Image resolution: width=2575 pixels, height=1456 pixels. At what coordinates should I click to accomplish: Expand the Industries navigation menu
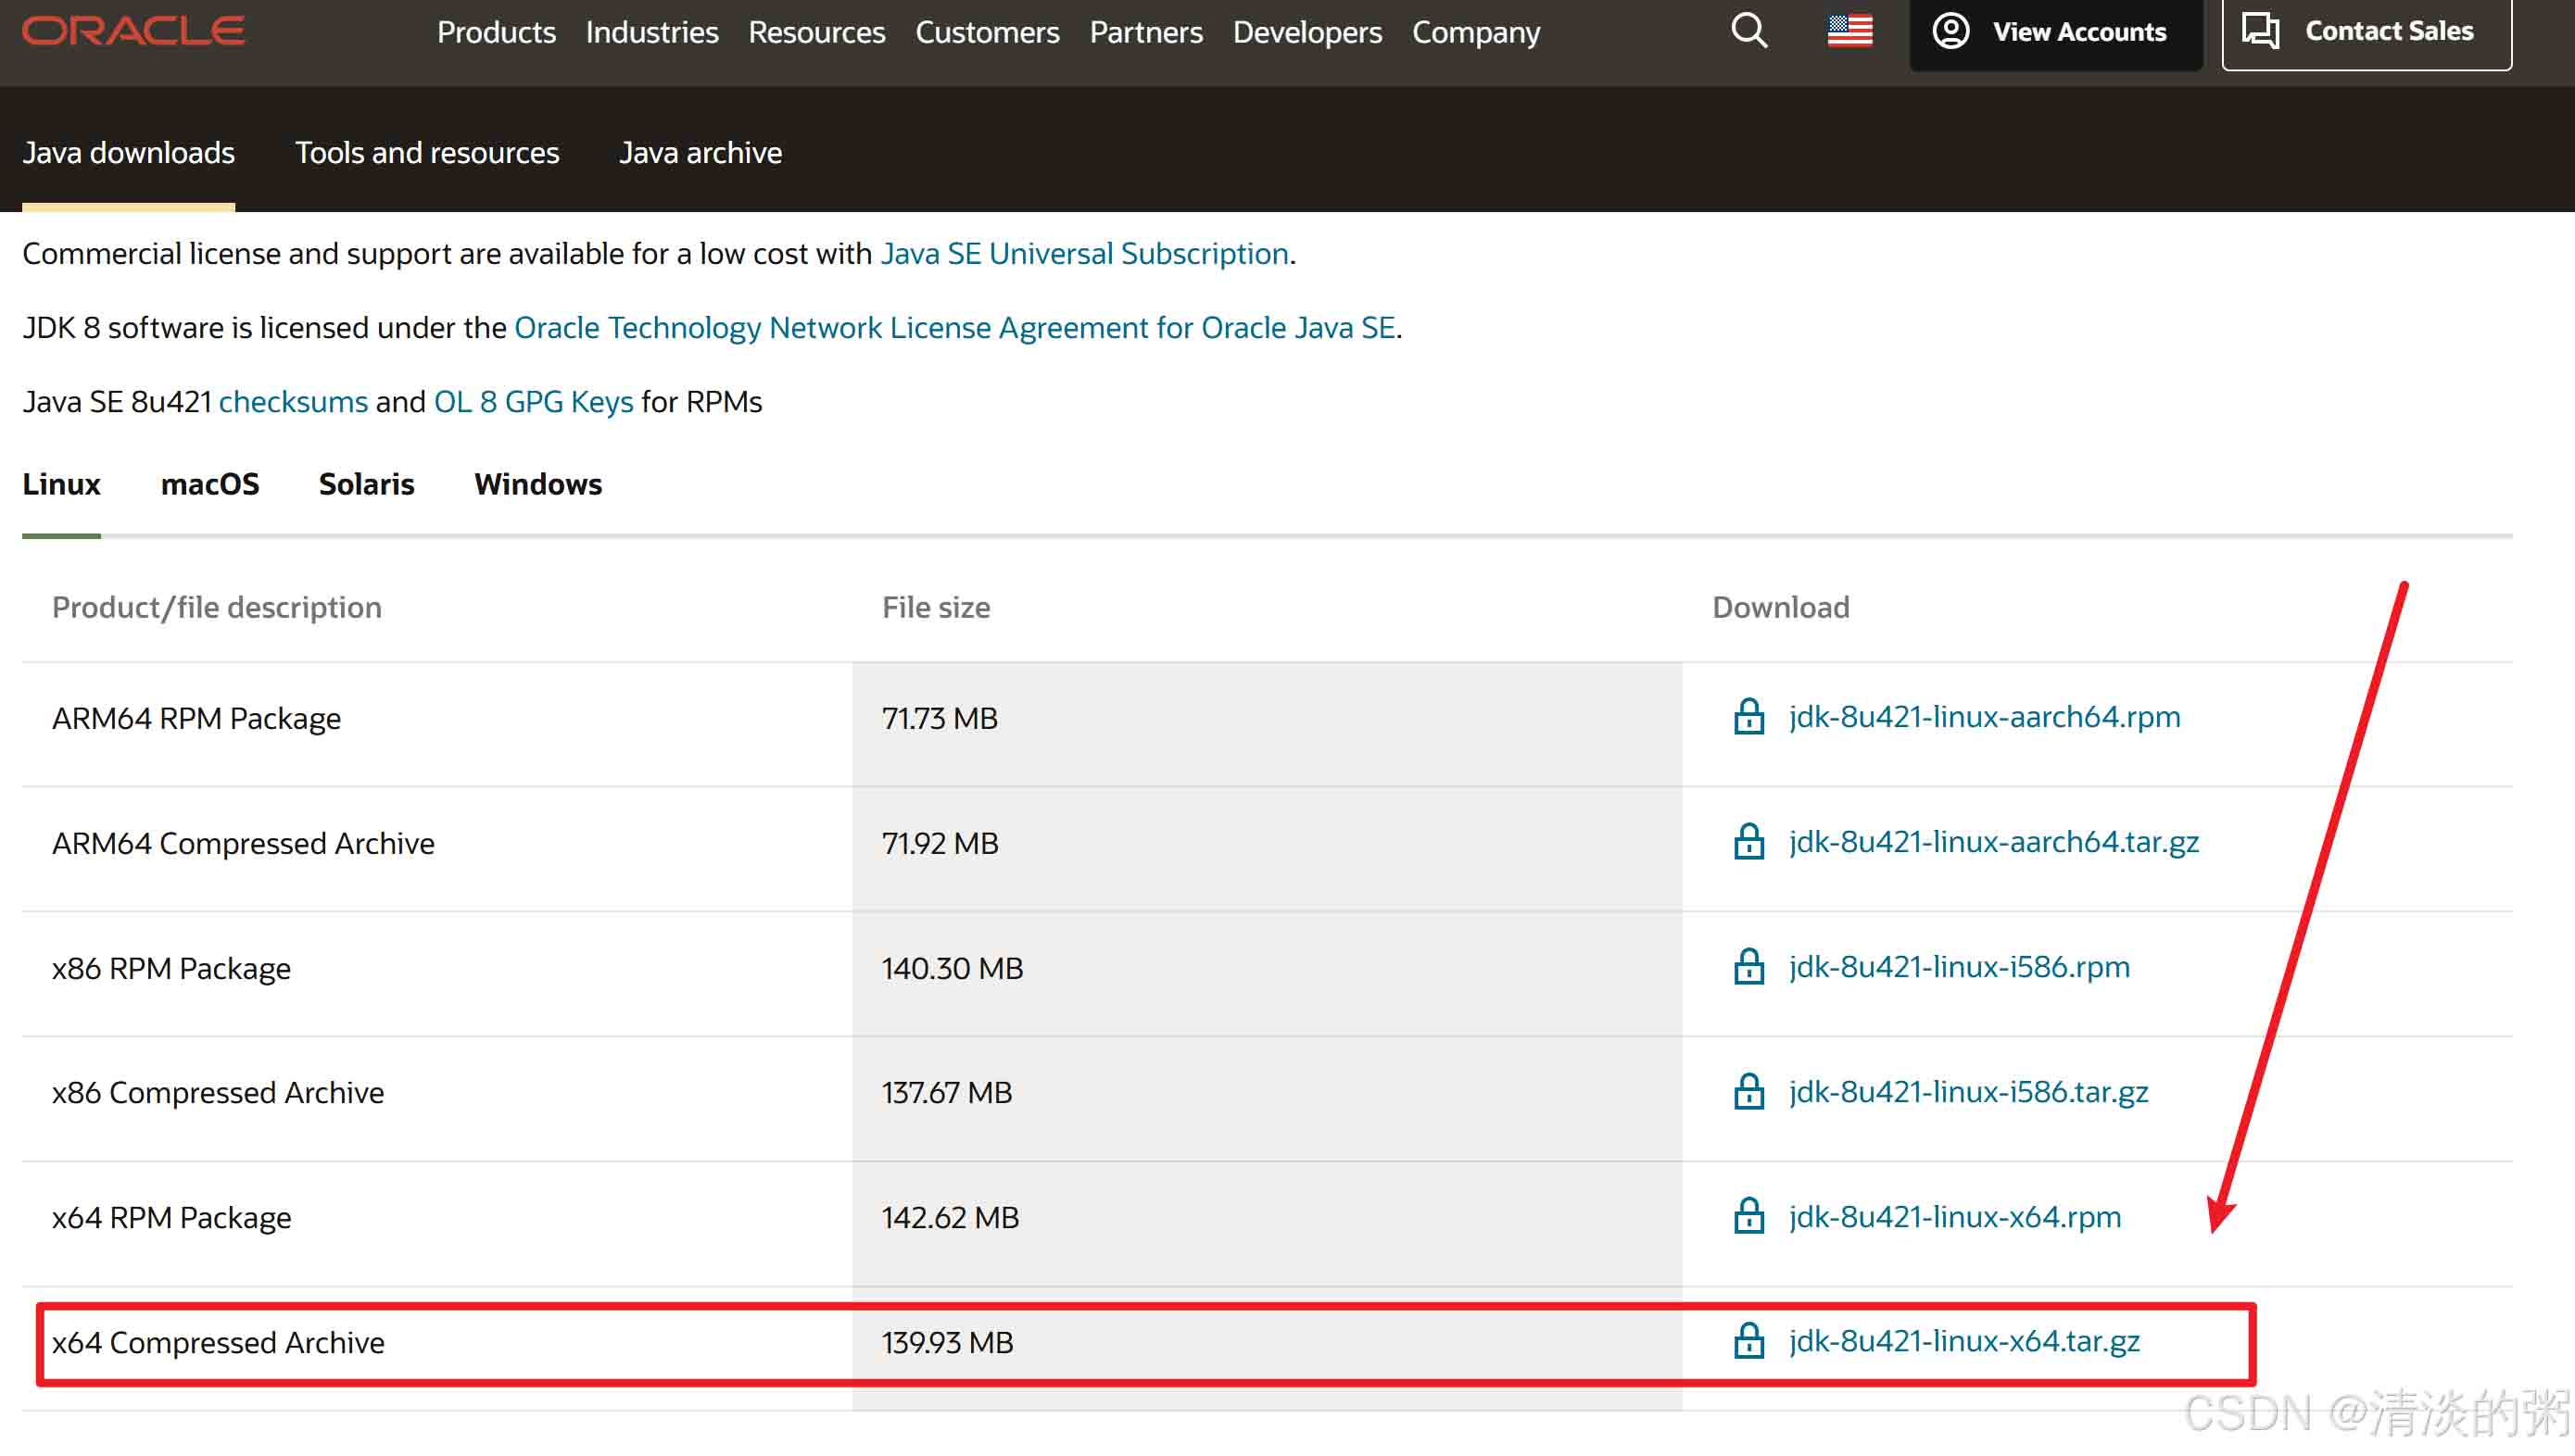pos(651,32)
